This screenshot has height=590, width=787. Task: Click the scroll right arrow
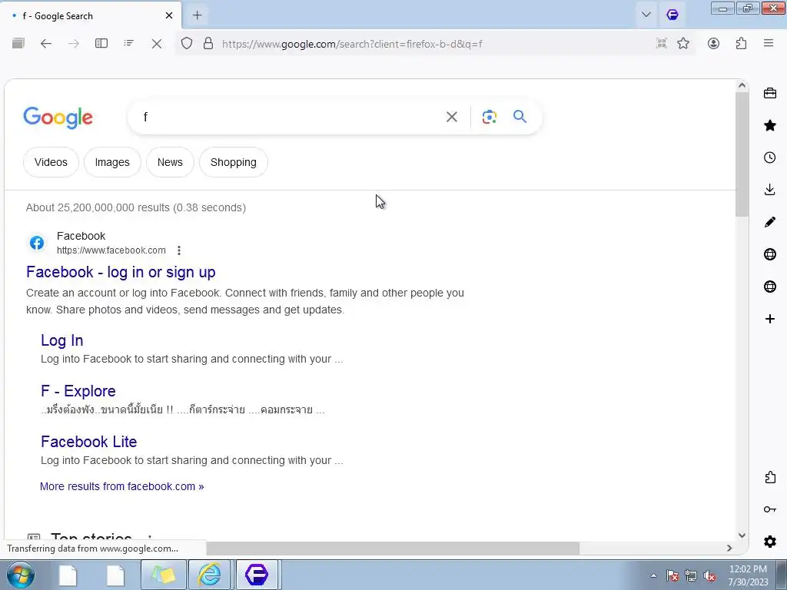click(x=729, y=548)
